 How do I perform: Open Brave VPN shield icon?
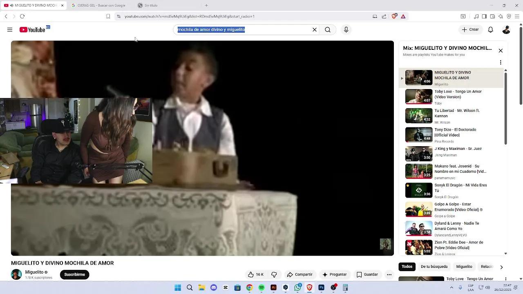(x=509, y=16)
